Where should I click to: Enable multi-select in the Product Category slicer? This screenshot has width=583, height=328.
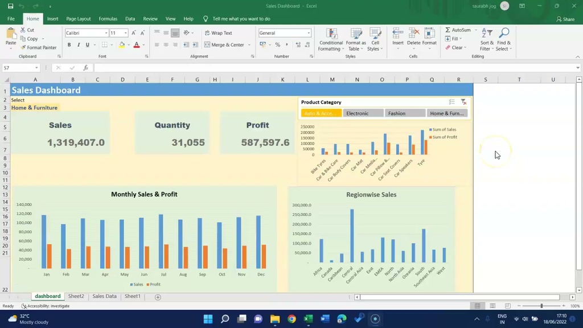[x=451, y=102]
